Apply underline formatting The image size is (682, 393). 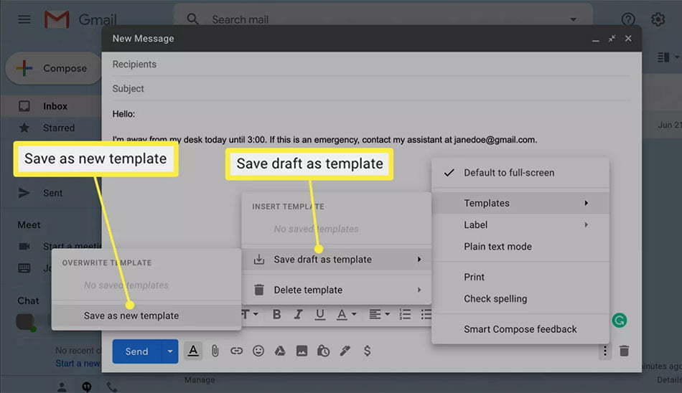tap(320, 314)
